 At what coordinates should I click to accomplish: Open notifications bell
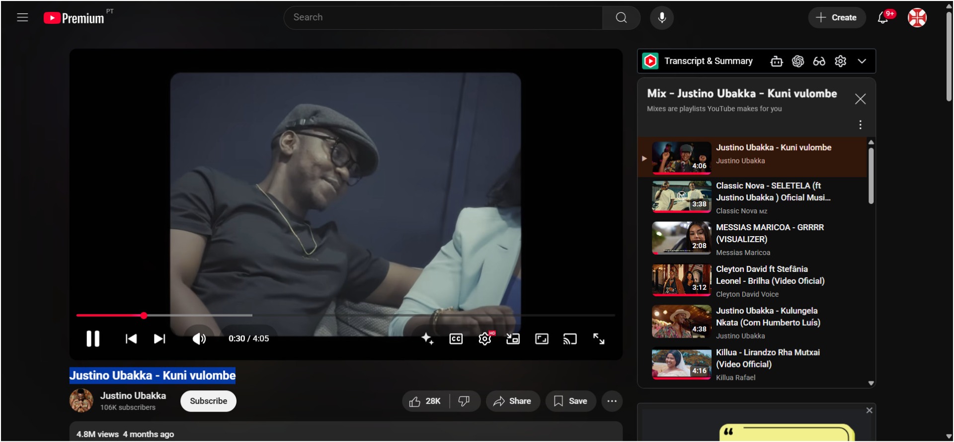coord(883,18)
